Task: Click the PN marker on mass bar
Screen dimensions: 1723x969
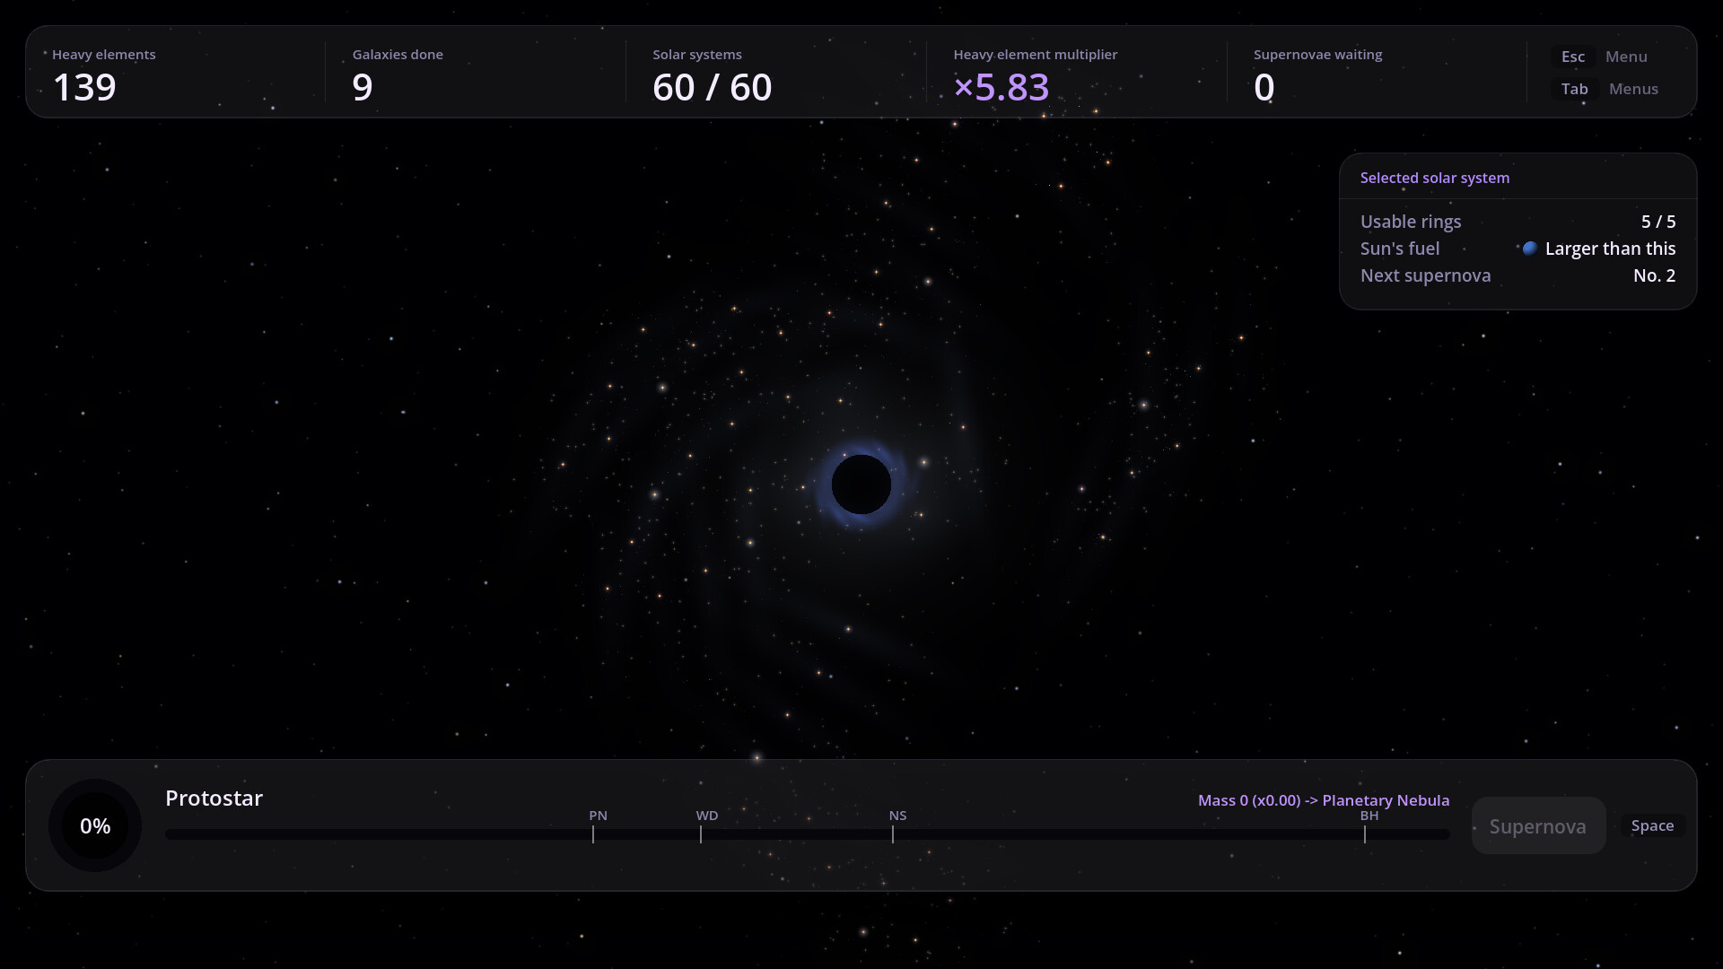Action: tap(598, 816)
